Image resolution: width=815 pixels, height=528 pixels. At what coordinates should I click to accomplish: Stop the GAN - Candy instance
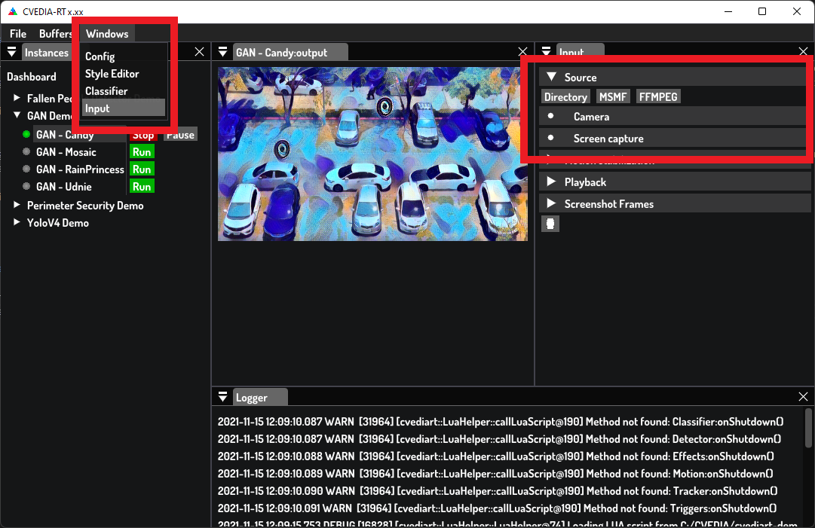pos(142,136)
